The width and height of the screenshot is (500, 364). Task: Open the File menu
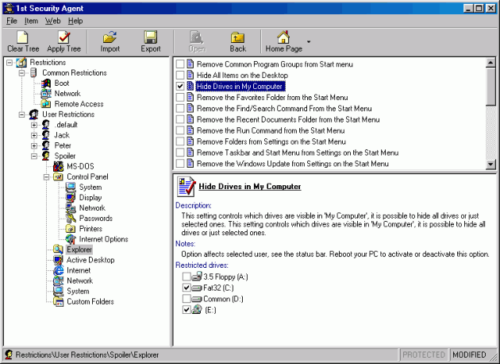click(x=12, y=20)
